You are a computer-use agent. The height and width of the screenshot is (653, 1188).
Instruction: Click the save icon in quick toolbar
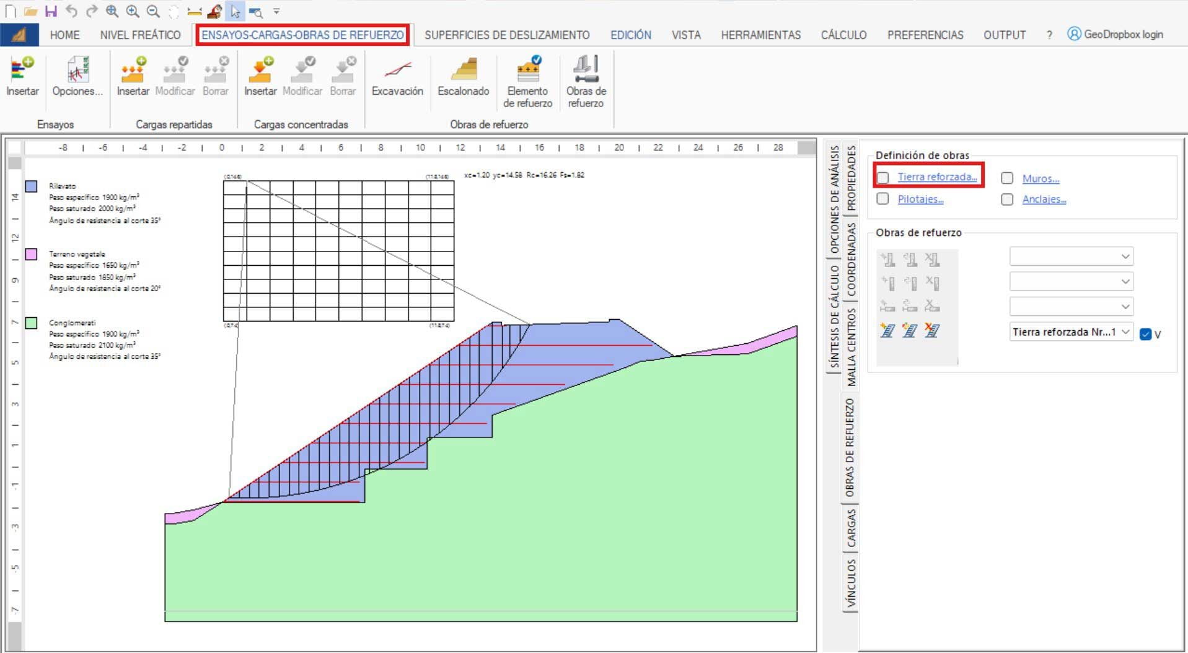pos(51,11)
